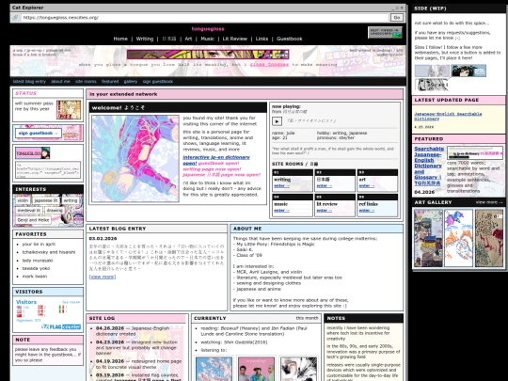The image size is (508, 381).
Task: Click the 'best viewed in landscape' badge
Action: 385,32
